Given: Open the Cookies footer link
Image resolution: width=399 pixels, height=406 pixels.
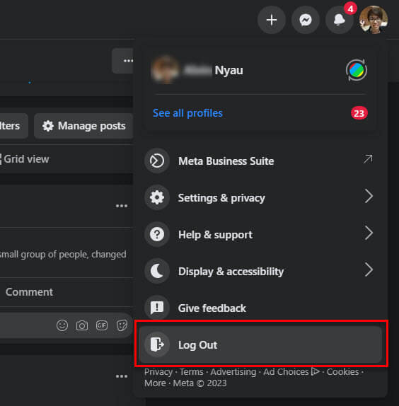Looking at the screenshot, I should tap(342, 372).
